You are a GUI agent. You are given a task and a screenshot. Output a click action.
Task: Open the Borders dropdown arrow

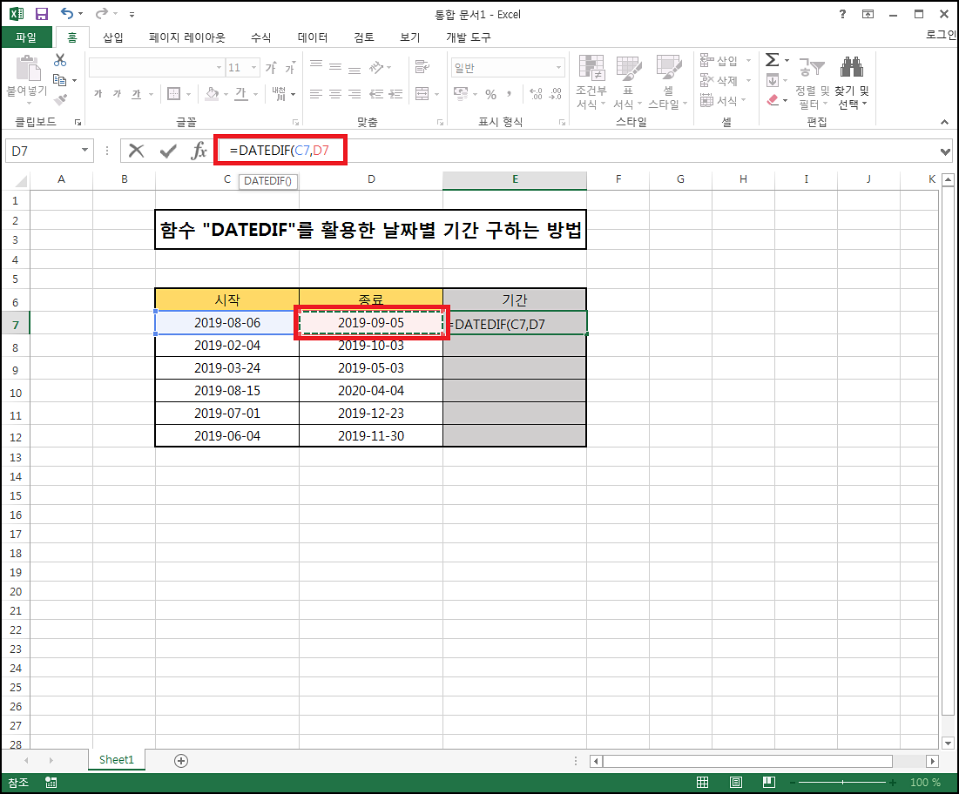(188, 94)
